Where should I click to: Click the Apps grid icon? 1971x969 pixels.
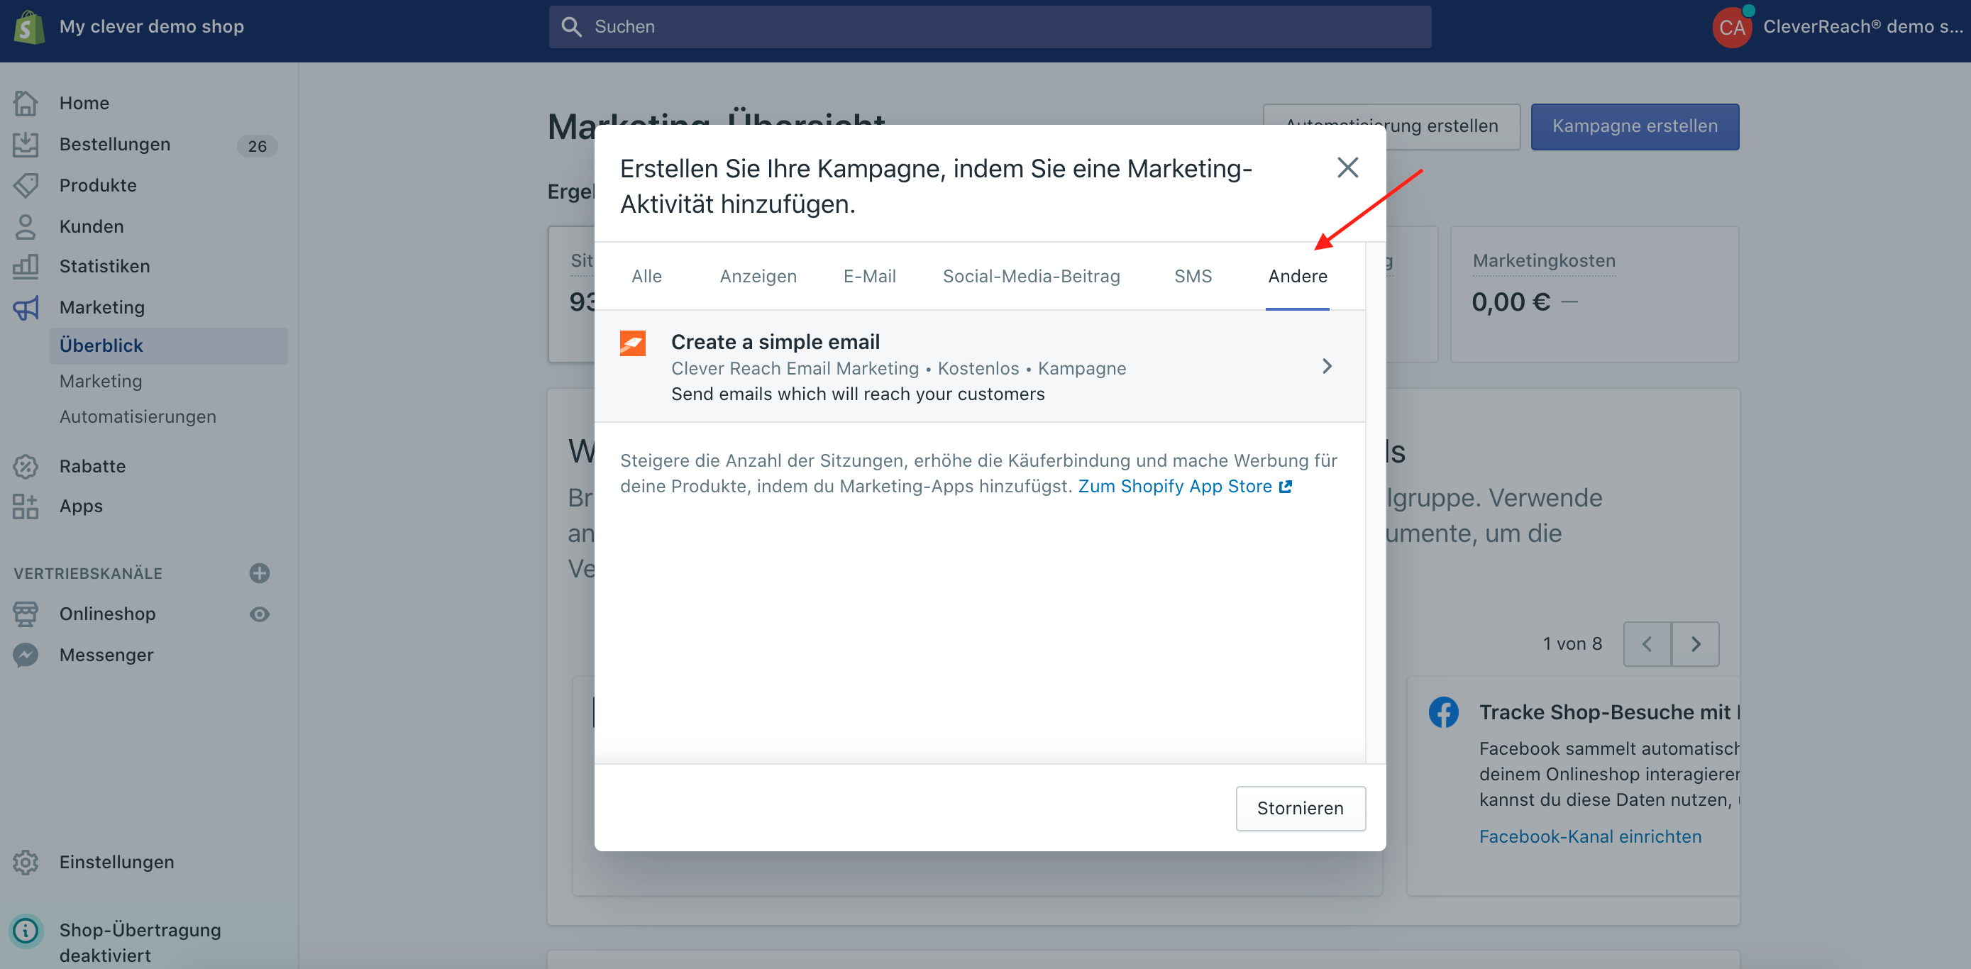tap(26, 506)
